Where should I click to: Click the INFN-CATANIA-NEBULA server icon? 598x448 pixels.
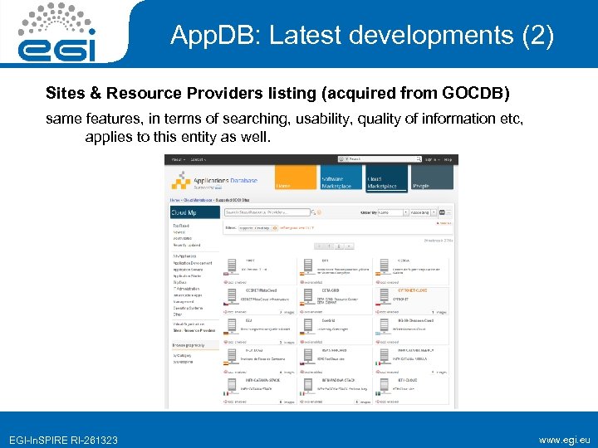pyautogui.click(x=384, y=355)
